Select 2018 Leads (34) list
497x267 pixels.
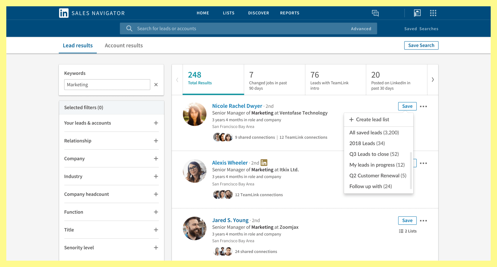coord(367,143)
